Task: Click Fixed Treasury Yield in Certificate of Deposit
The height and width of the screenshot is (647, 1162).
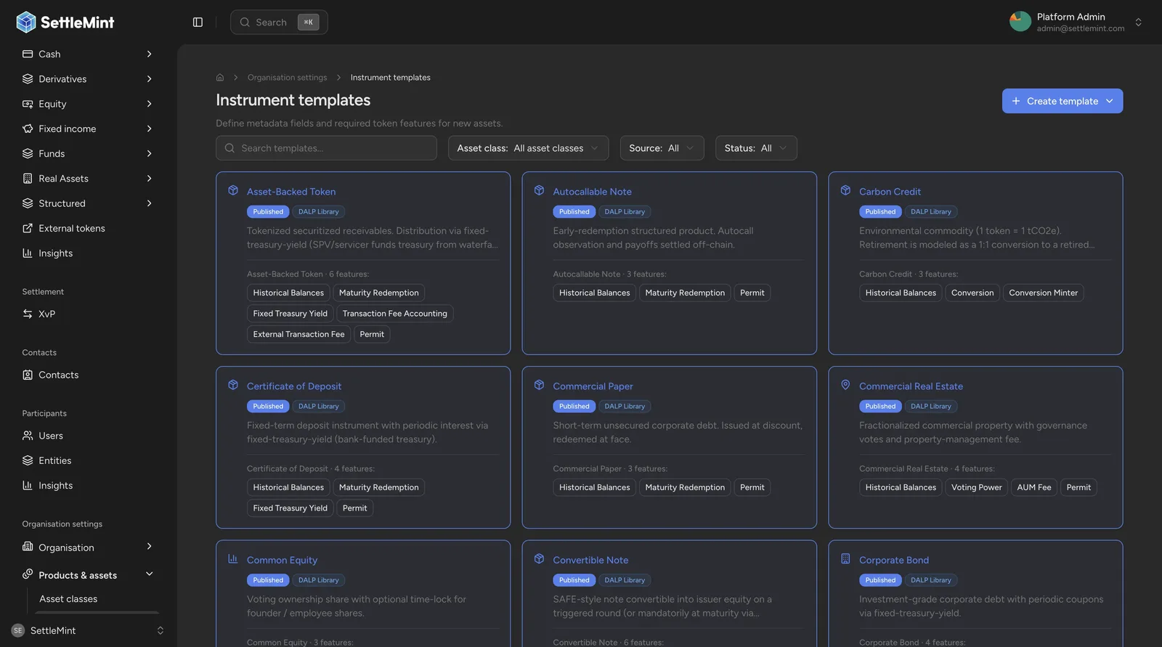Action: (x=290, y=508)
